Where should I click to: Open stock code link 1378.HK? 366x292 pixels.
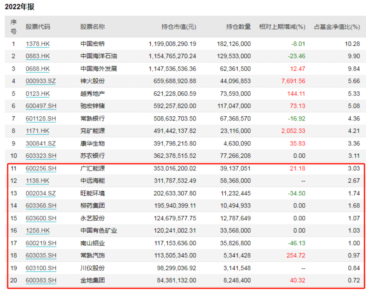click(x=38, y=44)
